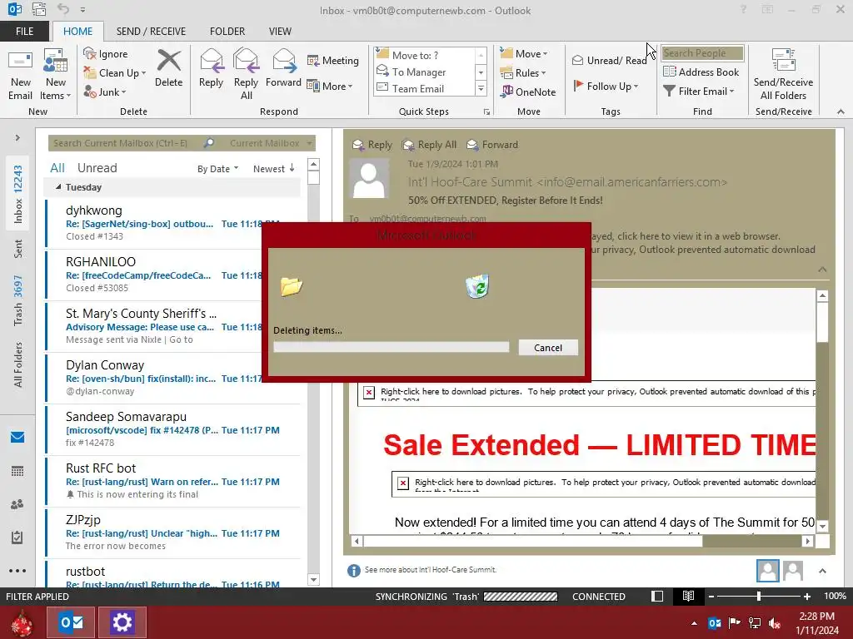This screenshot has height=639, width=853.
Task: Click the Ignore conversation icon
Action: pos(106,54)
